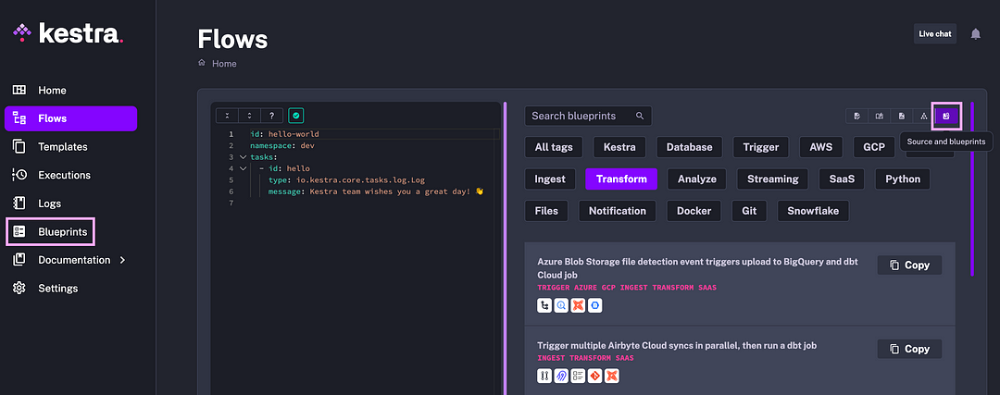
Task: Go to Executions in the sidebar
Action: coord(64,175)
